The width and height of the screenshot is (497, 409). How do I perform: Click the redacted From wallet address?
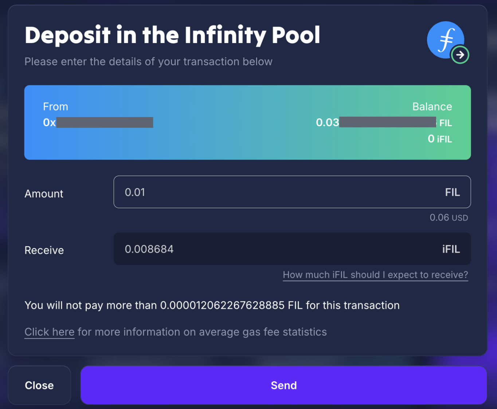pos(98,122)
